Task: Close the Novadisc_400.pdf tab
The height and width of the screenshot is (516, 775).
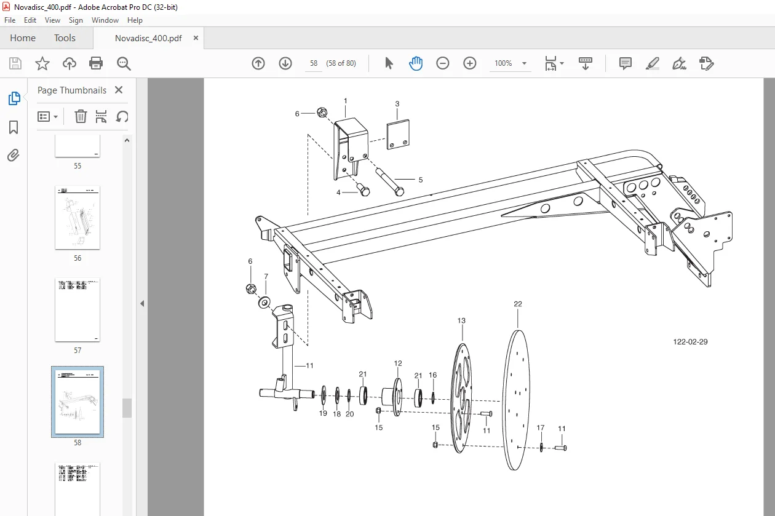Action: (196, 38)
